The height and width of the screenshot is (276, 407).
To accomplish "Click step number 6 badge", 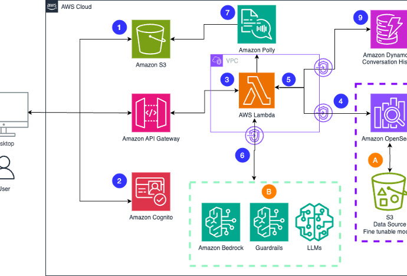I will (x=242, y=155).
